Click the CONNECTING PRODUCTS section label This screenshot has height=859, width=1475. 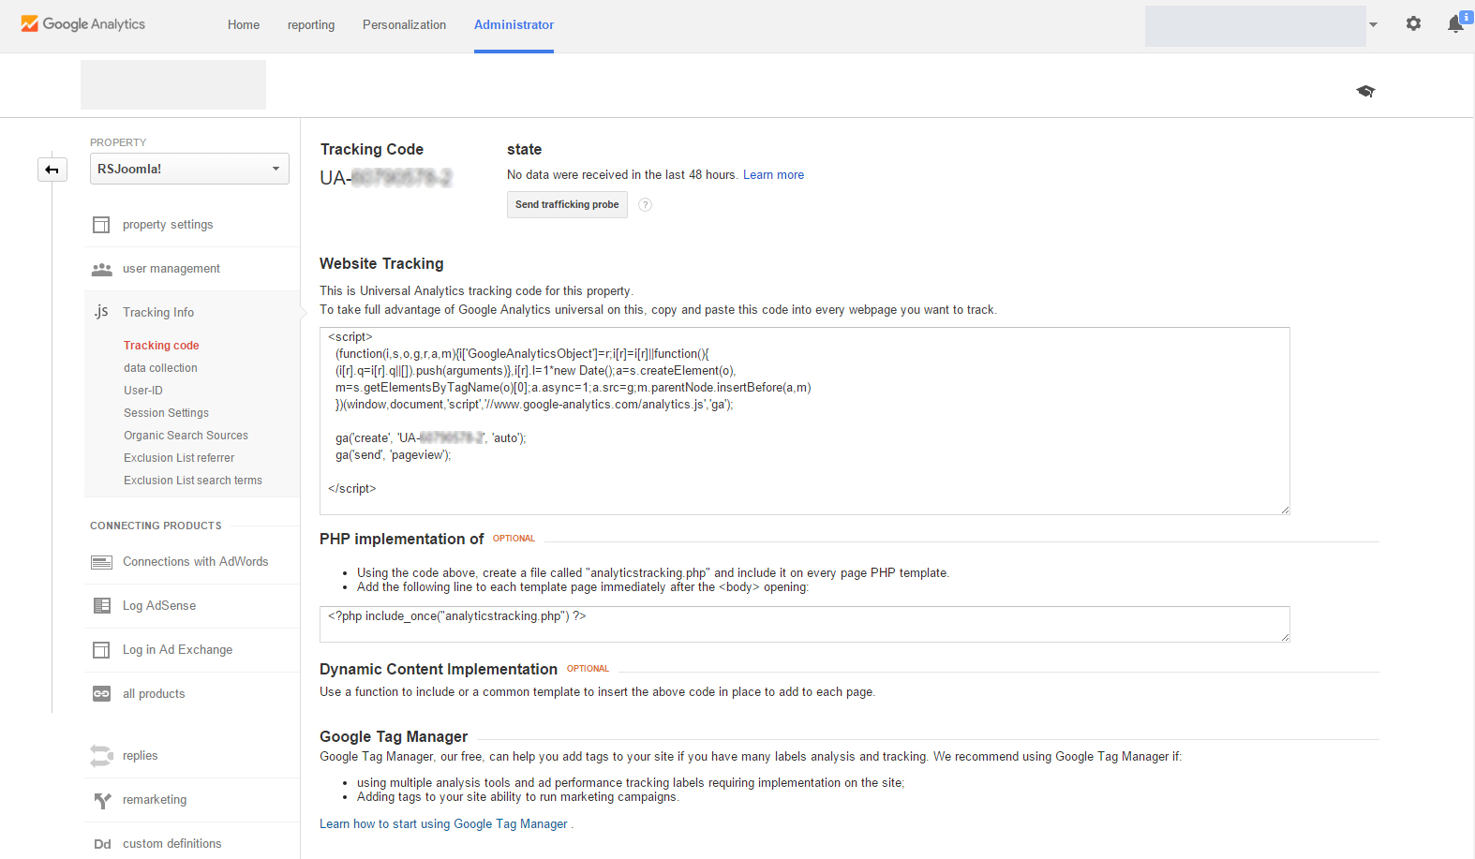coord(156,526)
